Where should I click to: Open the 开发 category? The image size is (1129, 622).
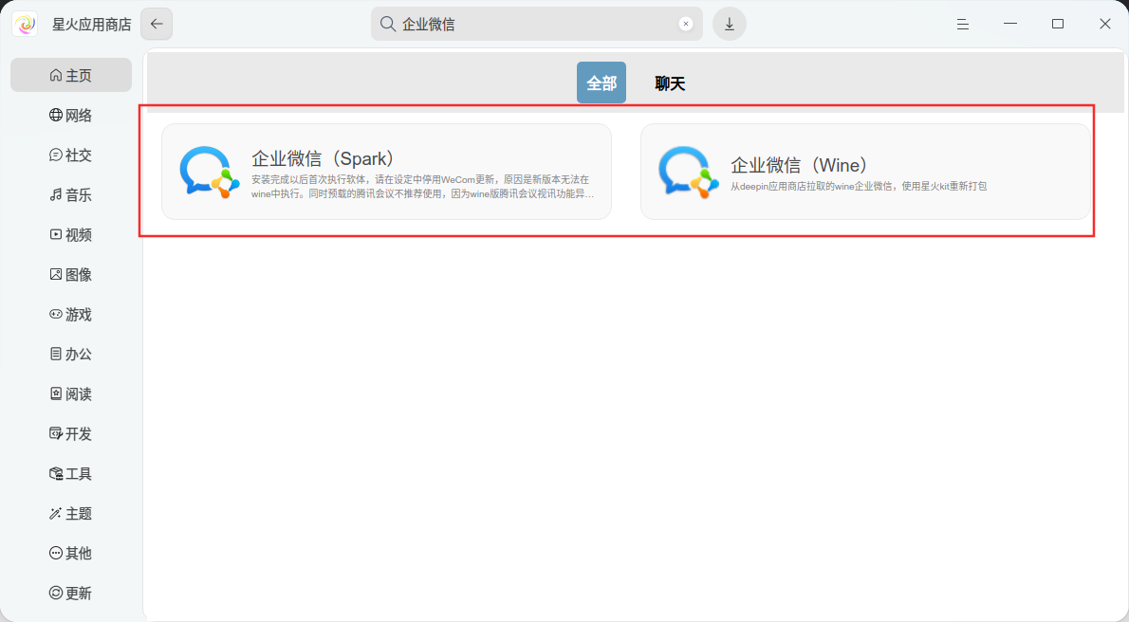point(70,434)
